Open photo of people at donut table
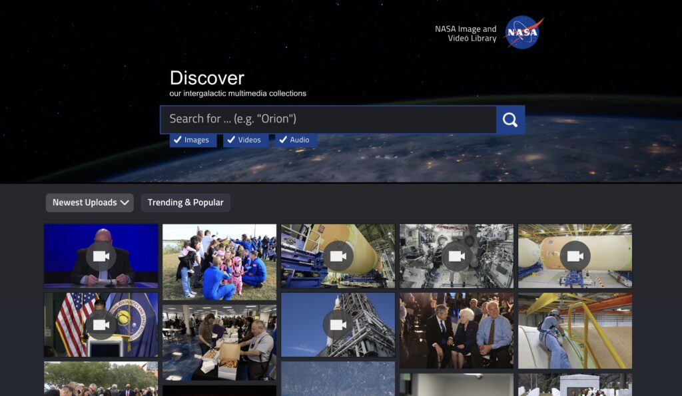This screenshot has width=682, height=396. point(219,342)
